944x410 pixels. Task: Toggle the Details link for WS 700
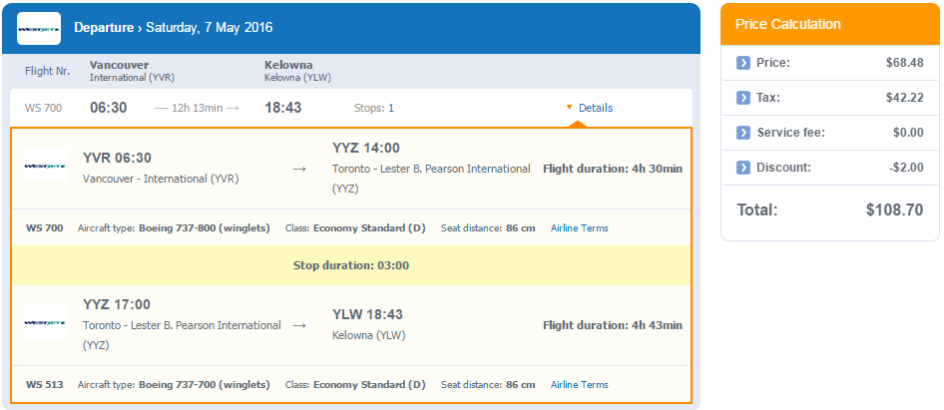pyautogui.click(x=596, y=108)
